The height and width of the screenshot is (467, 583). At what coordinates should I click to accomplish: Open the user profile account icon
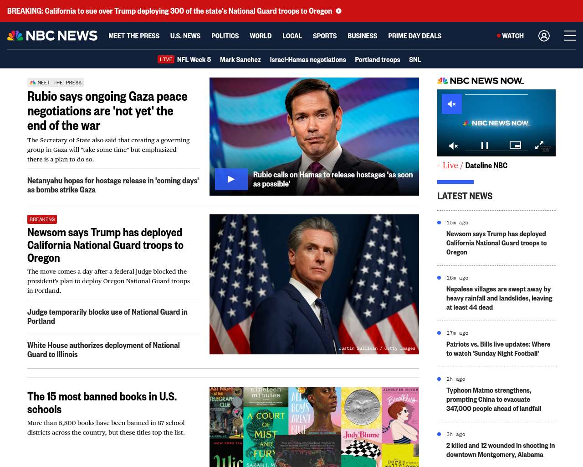[x=544, y=36]
